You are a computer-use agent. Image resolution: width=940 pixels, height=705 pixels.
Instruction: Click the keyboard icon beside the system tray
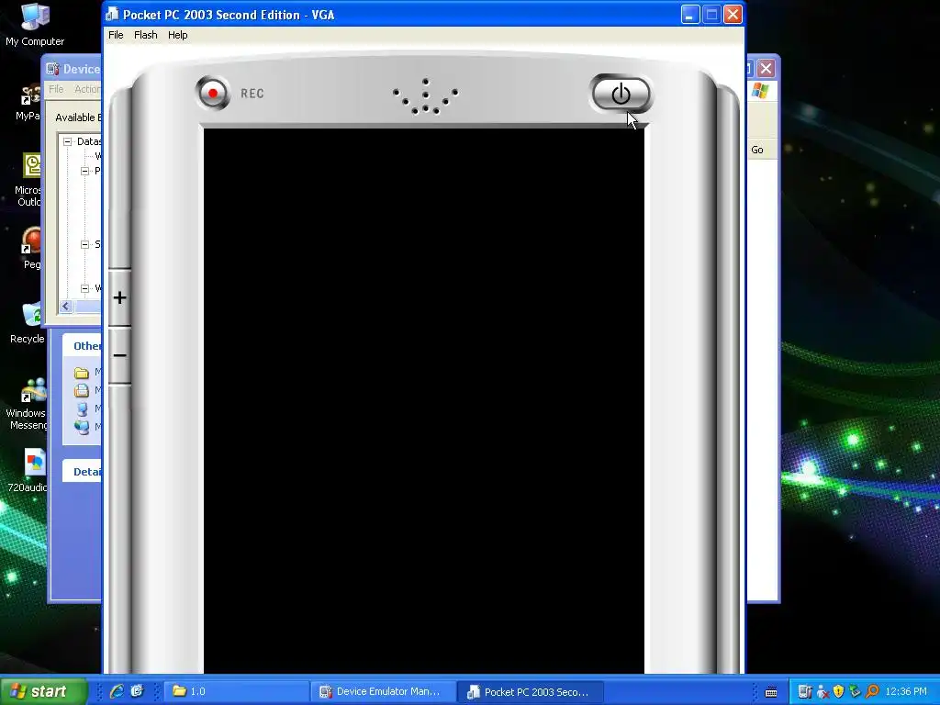click(771, 692)
